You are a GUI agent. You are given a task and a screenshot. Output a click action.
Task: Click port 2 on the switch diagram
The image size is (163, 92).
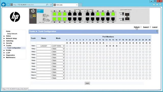click(x=54, y=19)
